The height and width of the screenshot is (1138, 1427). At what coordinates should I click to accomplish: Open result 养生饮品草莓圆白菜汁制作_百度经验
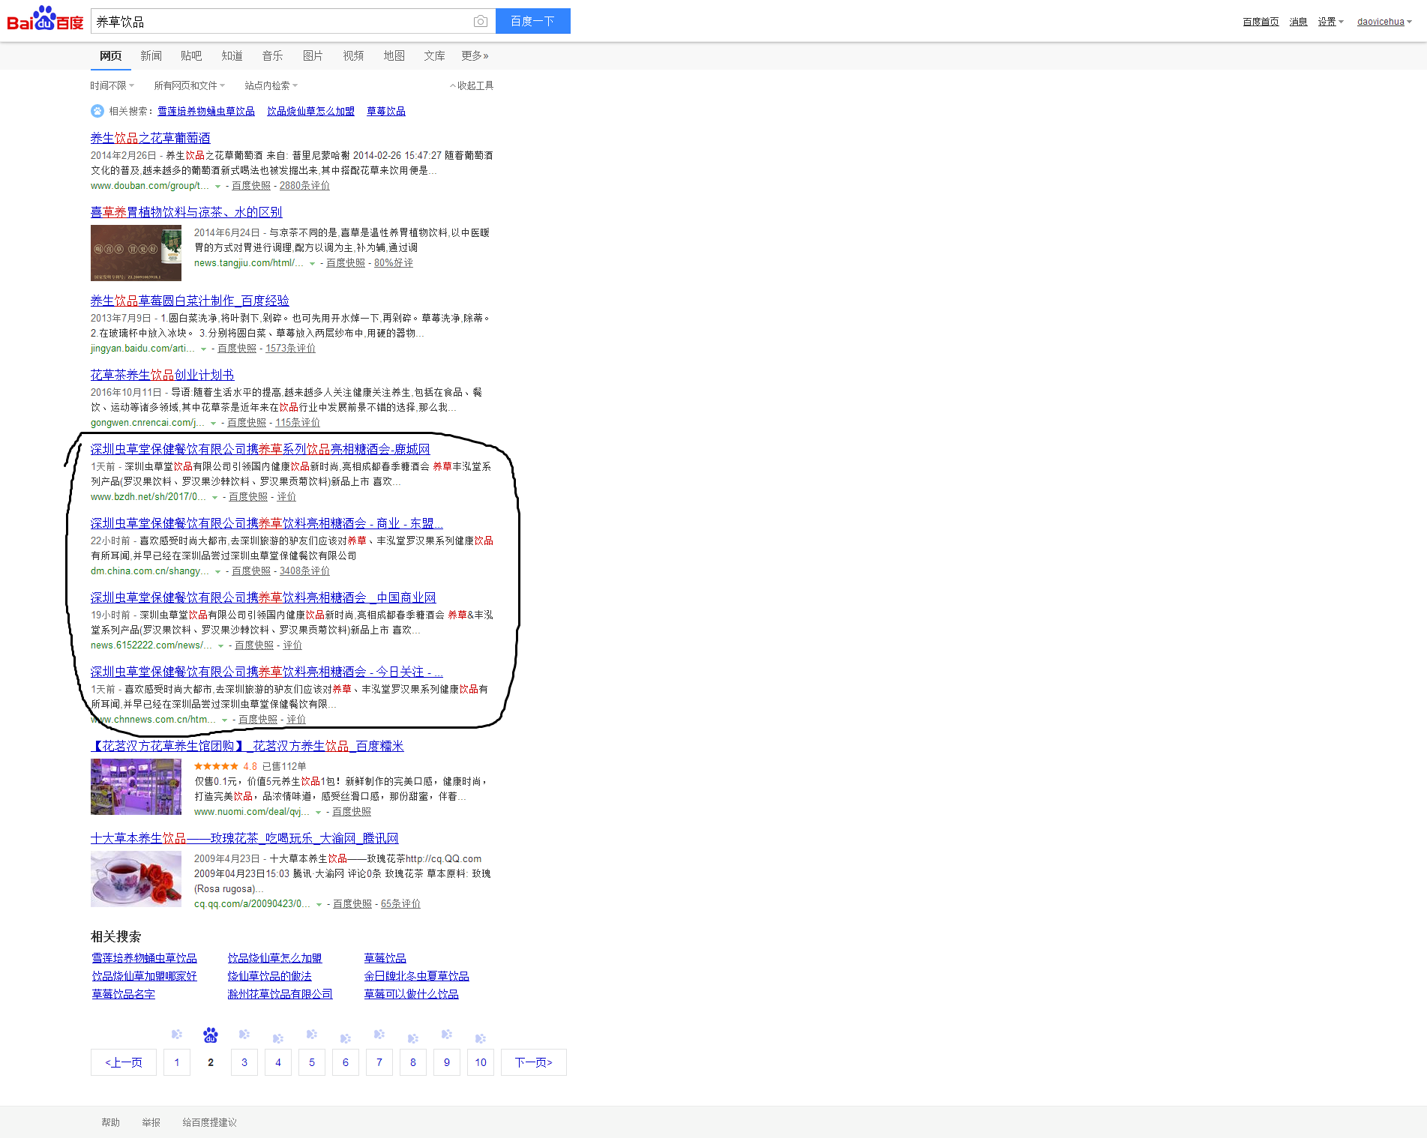(190, 301)
